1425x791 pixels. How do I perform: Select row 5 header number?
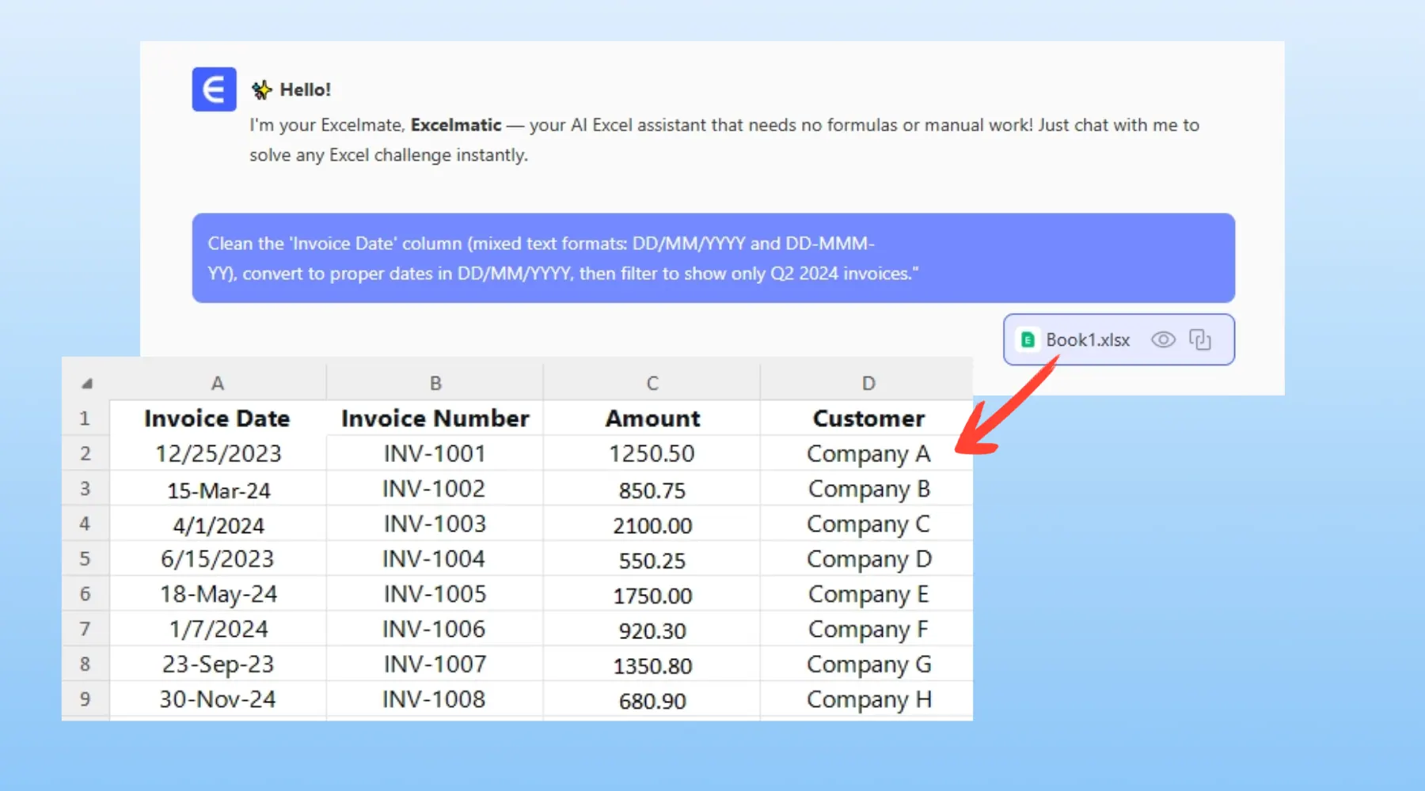[85, 559]
